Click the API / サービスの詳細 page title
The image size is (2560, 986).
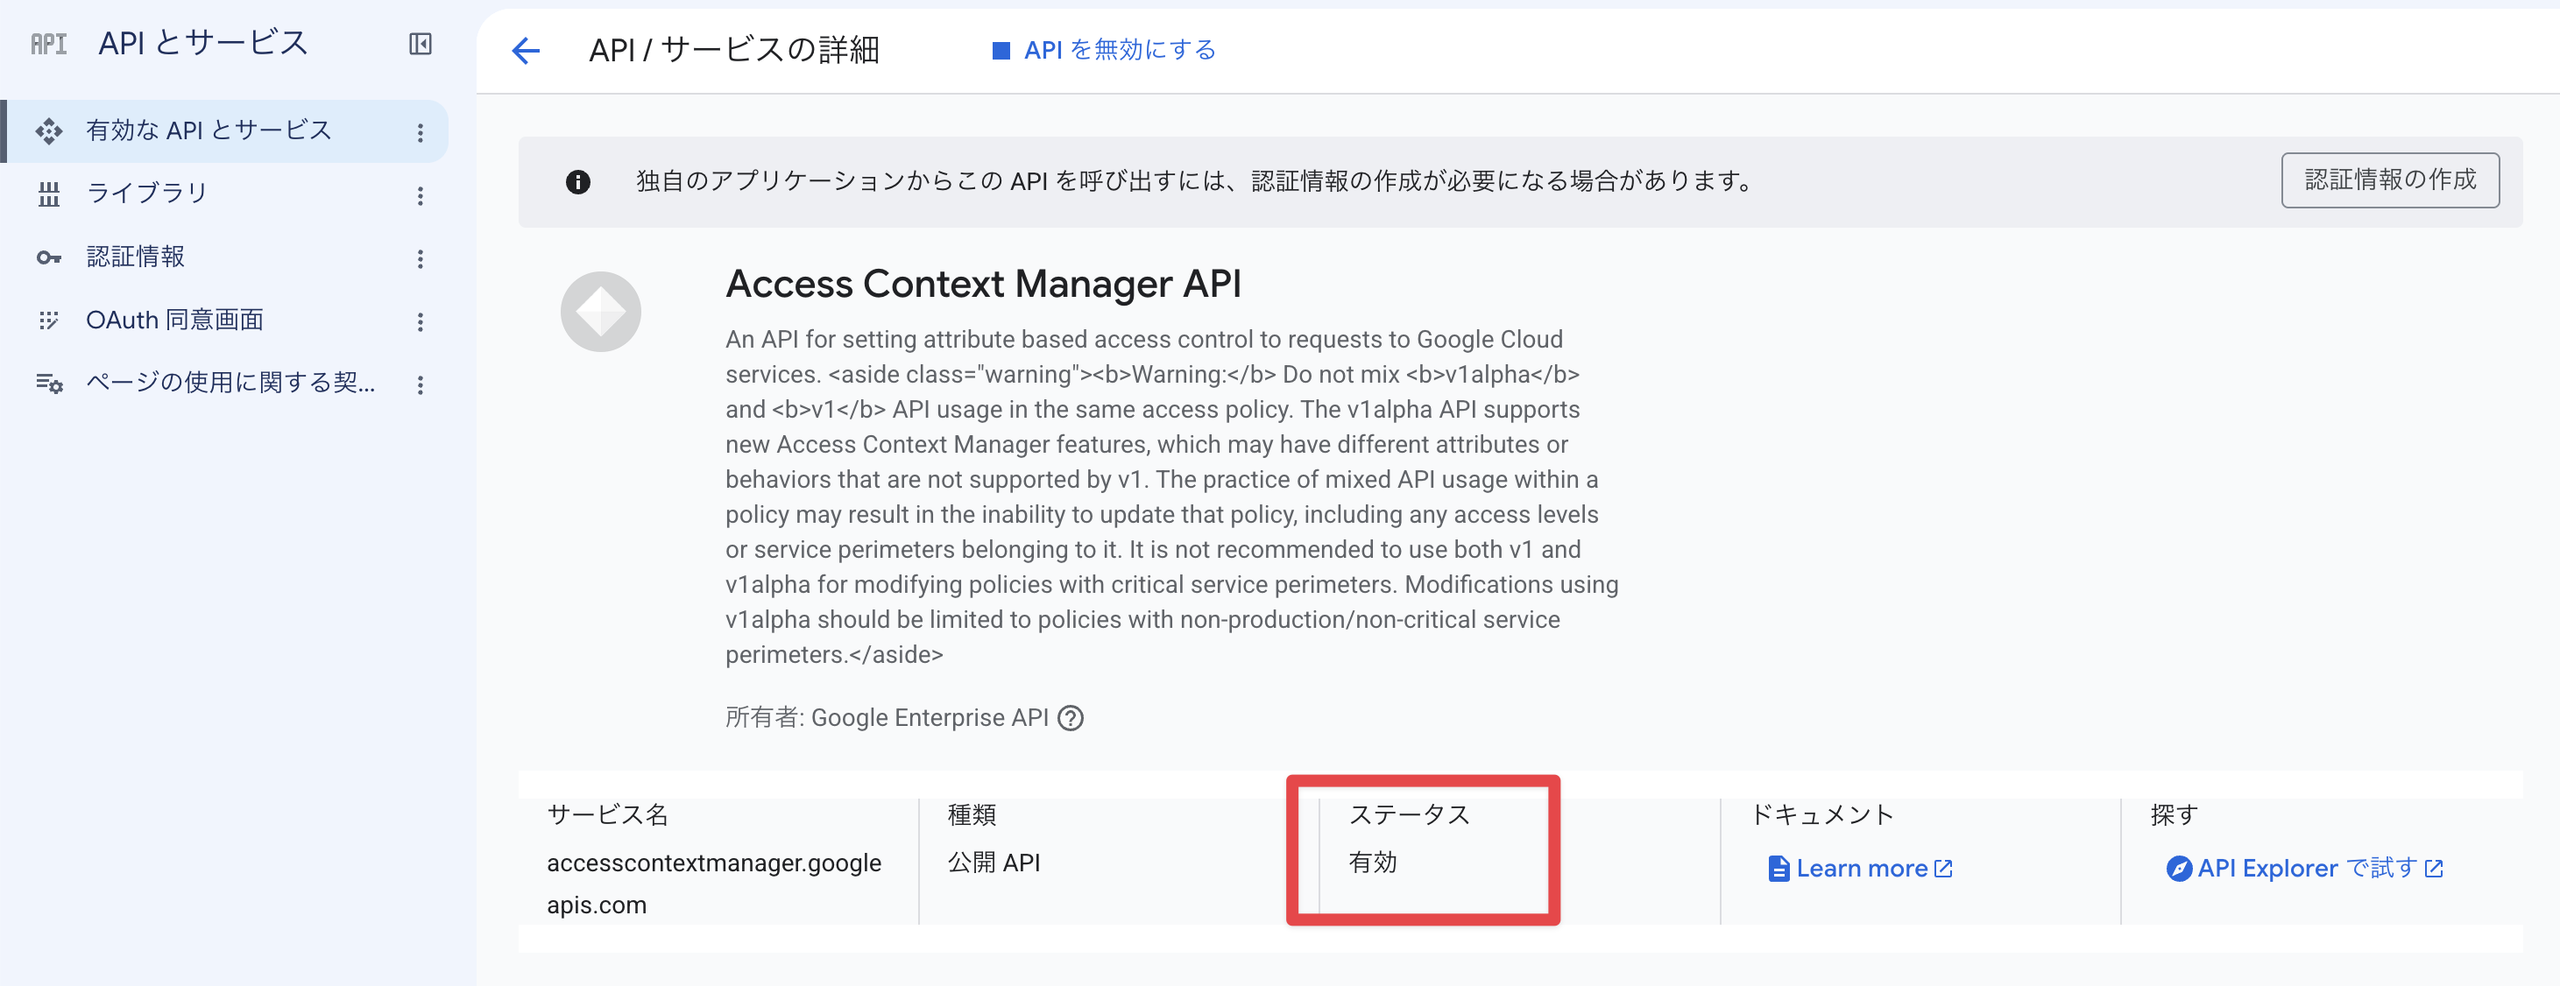point(733,50)
